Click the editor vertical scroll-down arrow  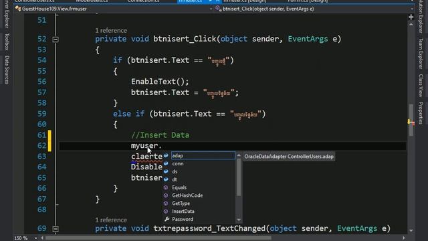(411, 231)
